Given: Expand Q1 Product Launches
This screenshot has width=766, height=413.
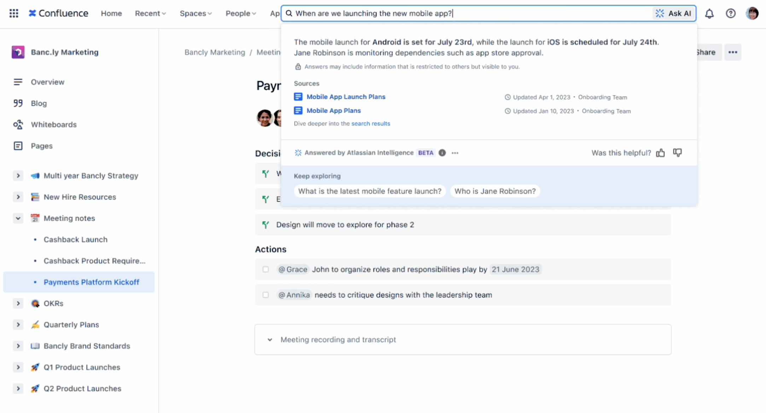Looking at the screenshot, I should pyautogui.click(x=18, y=367).
